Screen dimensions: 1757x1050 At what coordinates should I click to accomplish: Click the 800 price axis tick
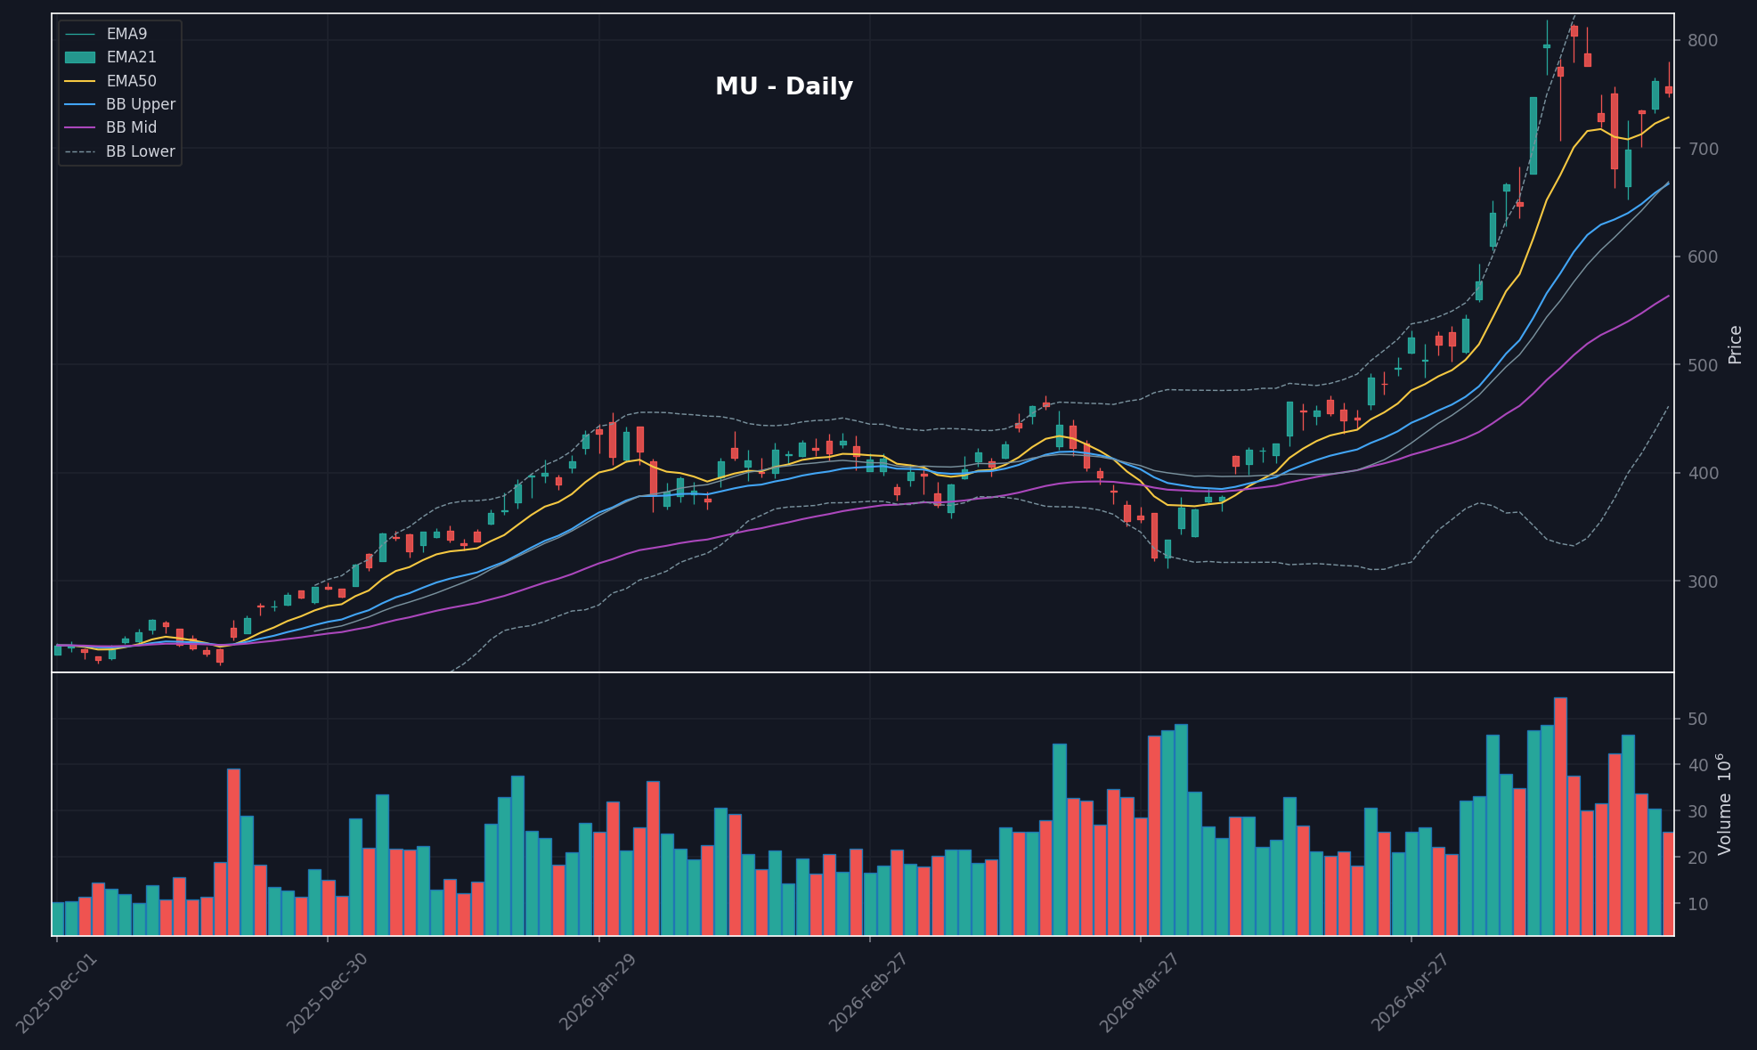tap(1702, 41)
